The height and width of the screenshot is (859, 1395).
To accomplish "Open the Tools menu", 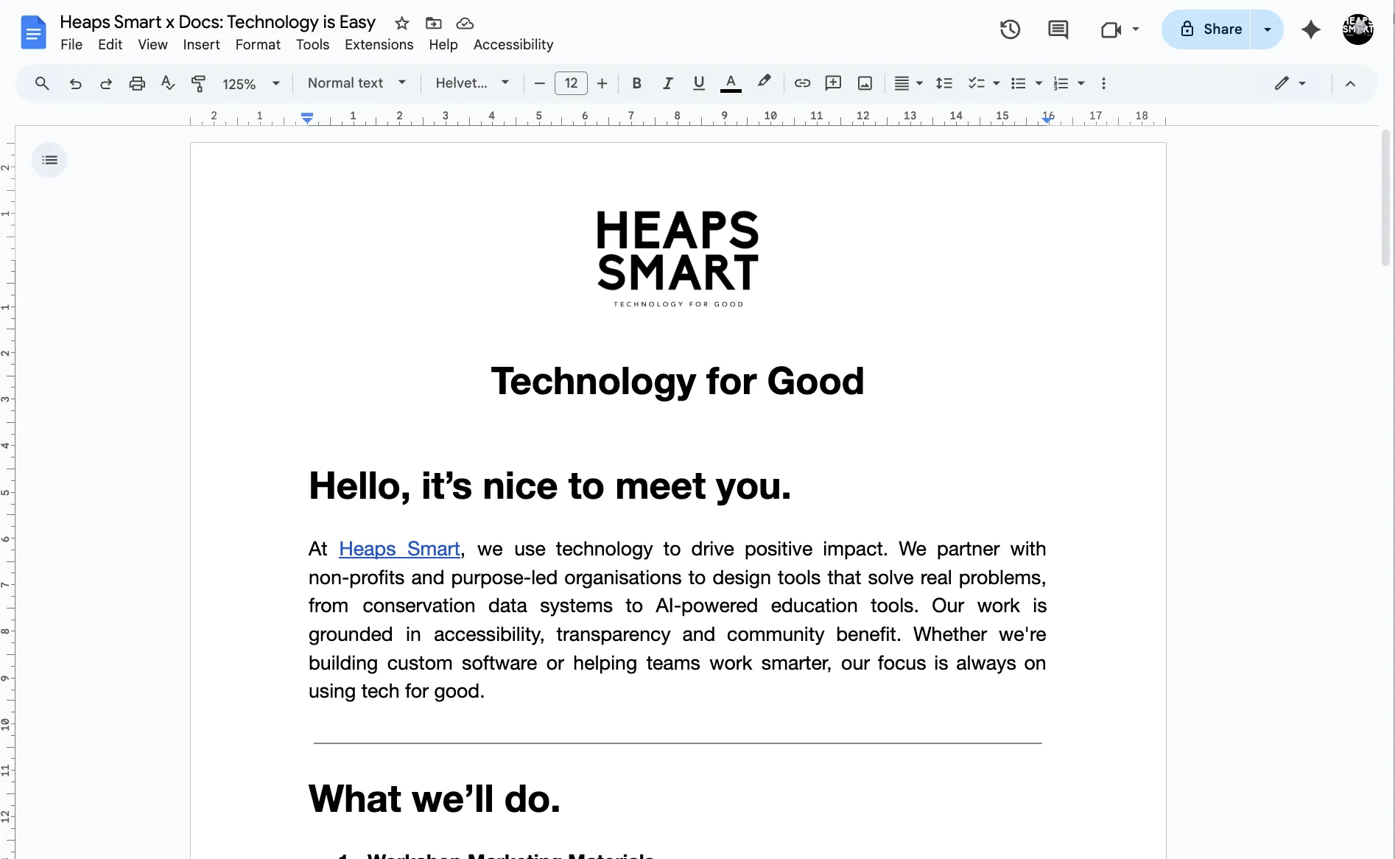I will coord(312,44).
